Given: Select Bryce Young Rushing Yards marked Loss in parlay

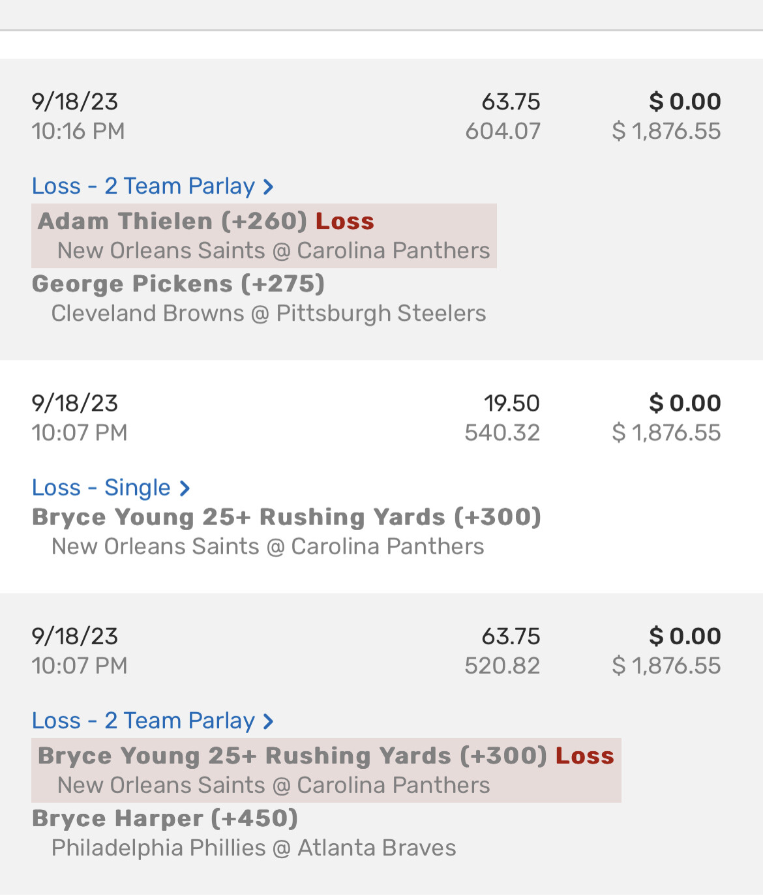Looking at the screenshot, I should coord(292,756).
